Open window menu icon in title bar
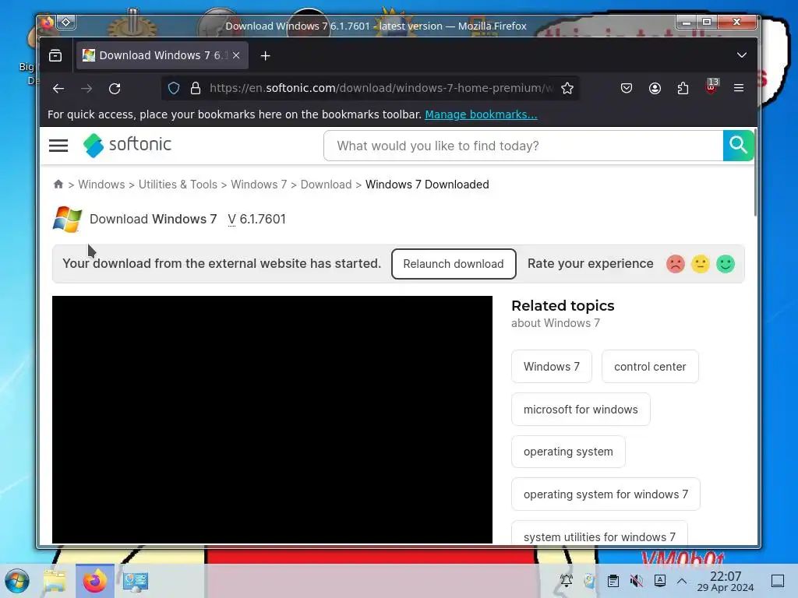798x598 pixels. (47, 23)
